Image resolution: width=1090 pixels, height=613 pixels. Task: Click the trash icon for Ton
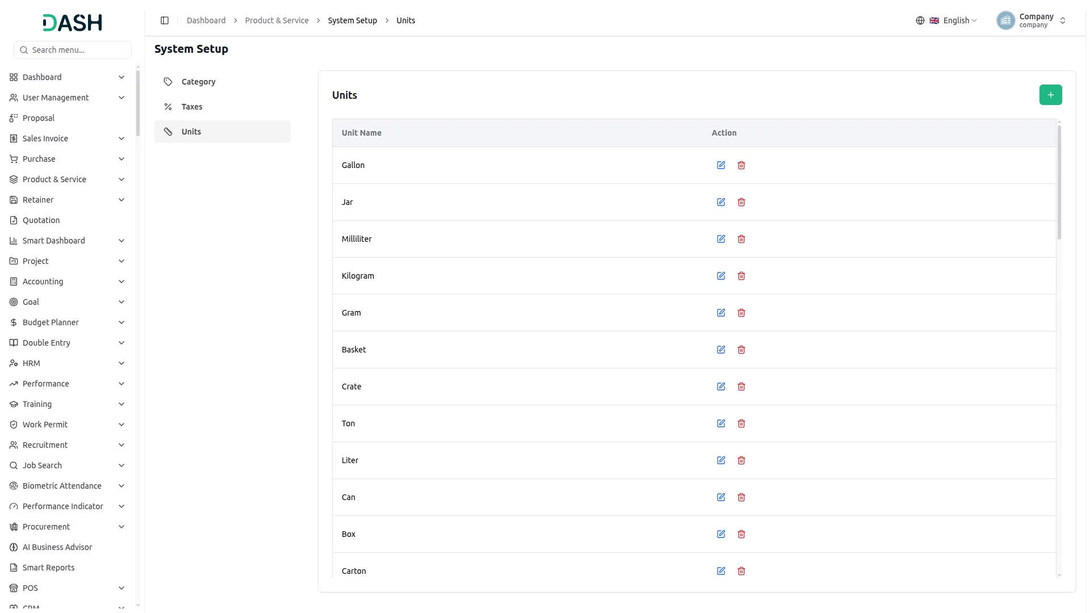point(741,423)
